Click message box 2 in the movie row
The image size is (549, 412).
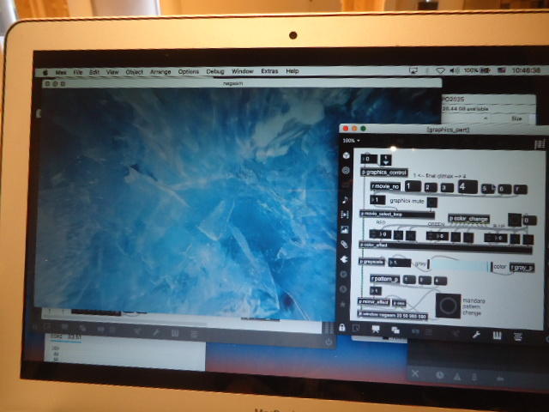click(431, 188)
